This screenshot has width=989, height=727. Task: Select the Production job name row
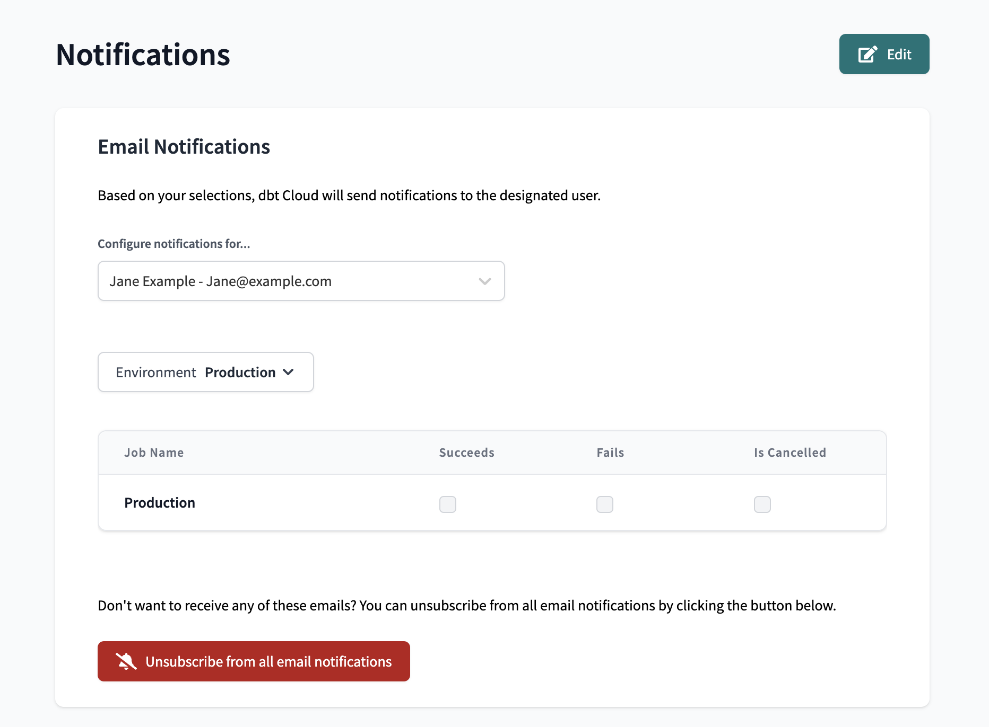[492, 502]
